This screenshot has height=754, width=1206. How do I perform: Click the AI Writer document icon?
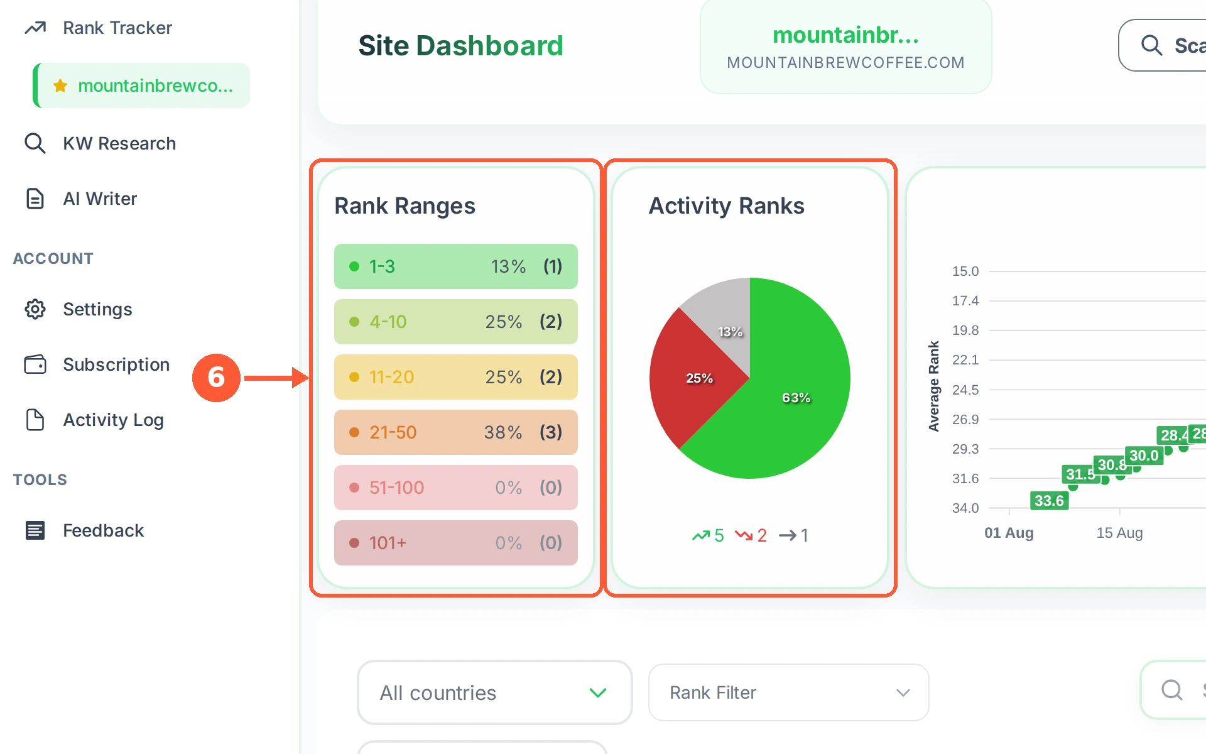(35, 199)
